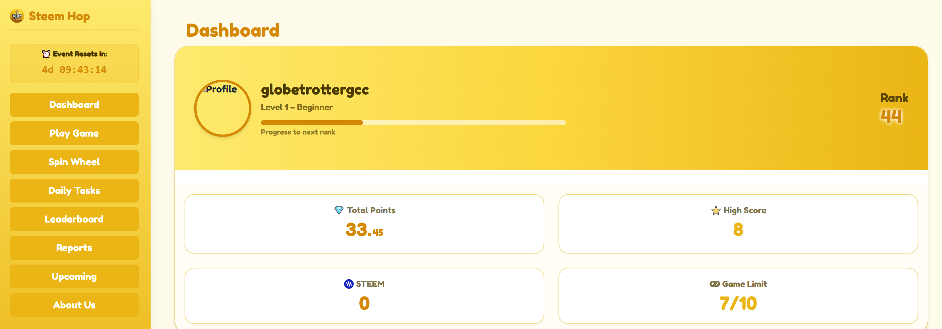Open the Reports section
Image resolution: width=942 pixels, height=329 pixels.
pos(74,248)
